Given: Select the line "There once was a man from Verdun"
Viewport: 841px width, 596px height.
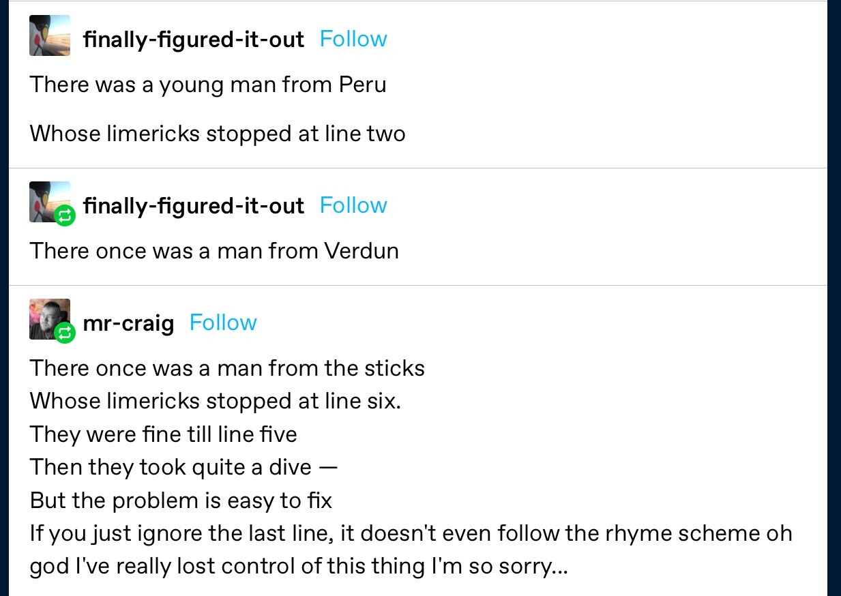Looking at the screenshot, I should 213,251.
